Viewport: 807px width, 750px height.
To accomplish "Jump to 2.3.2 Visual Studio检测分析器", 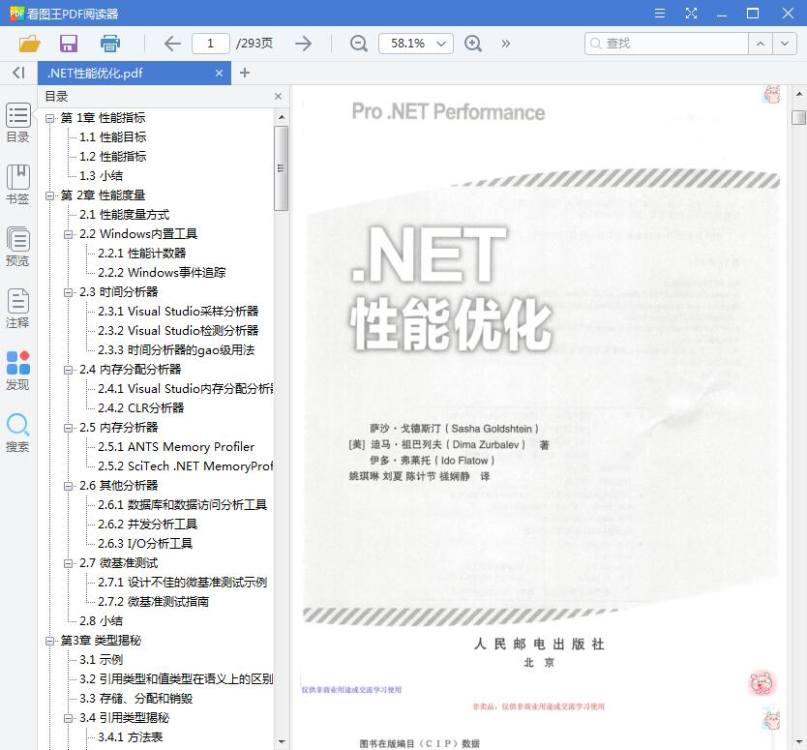I will [178, 330].
